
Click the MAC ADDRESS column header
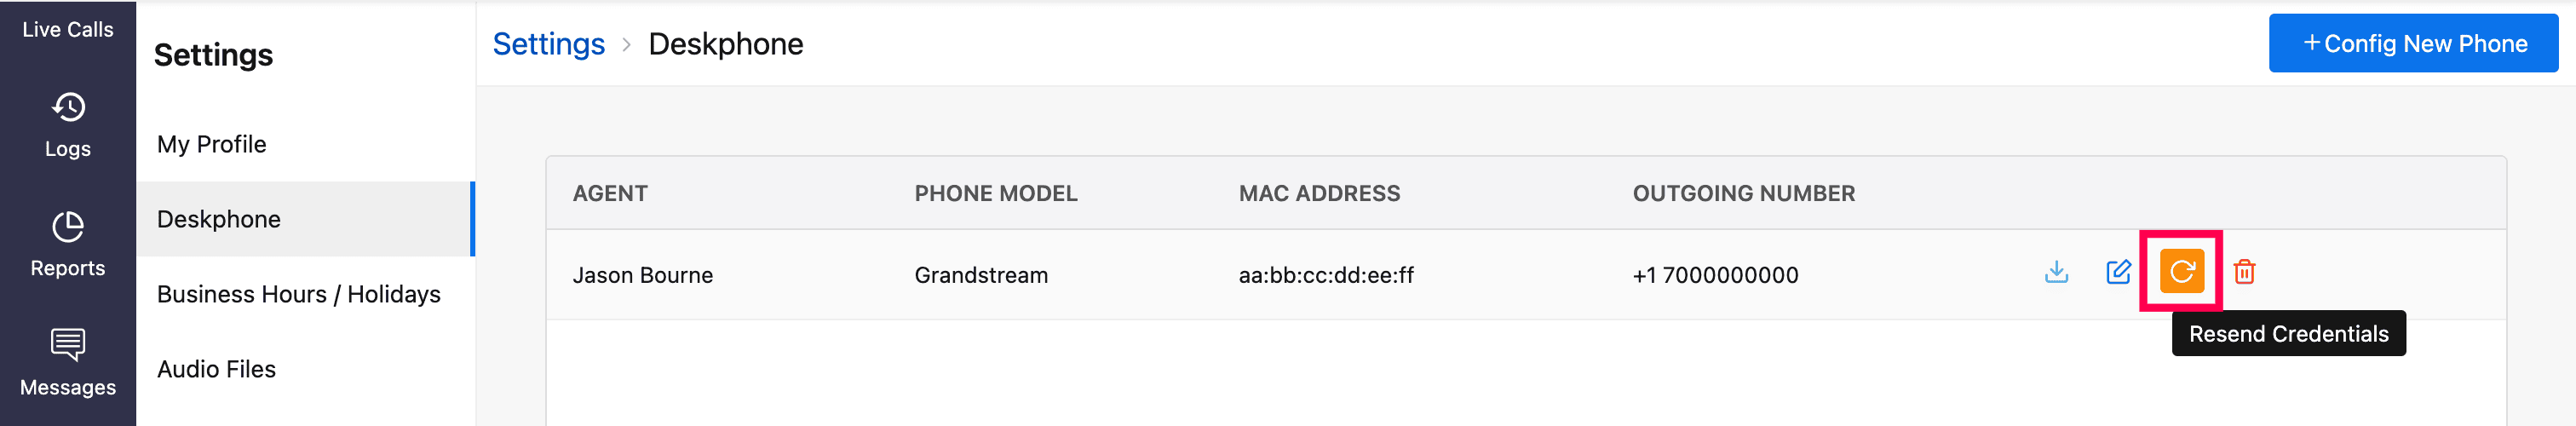coord(1320,194)
